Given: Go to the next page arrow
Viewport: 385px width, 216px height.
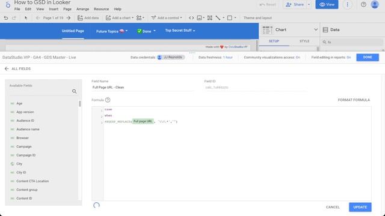Looking at the screenshot, I should pyautogui.click(x=69, y=18).
